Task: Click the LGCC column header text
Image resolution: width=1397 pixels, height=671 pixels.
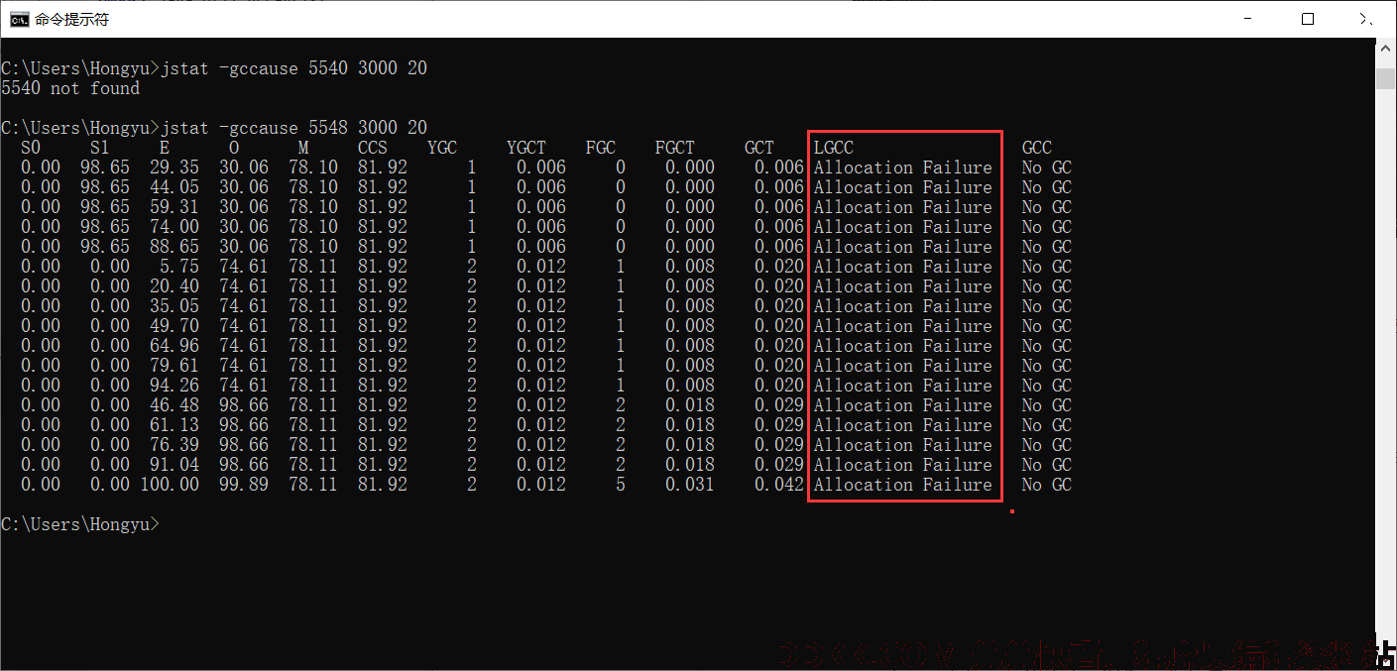Action: (833, 148)
